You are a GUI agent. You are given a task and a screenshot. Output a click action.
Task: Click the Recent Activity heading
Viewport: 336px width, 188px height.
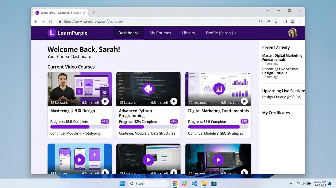coord(276,48)
